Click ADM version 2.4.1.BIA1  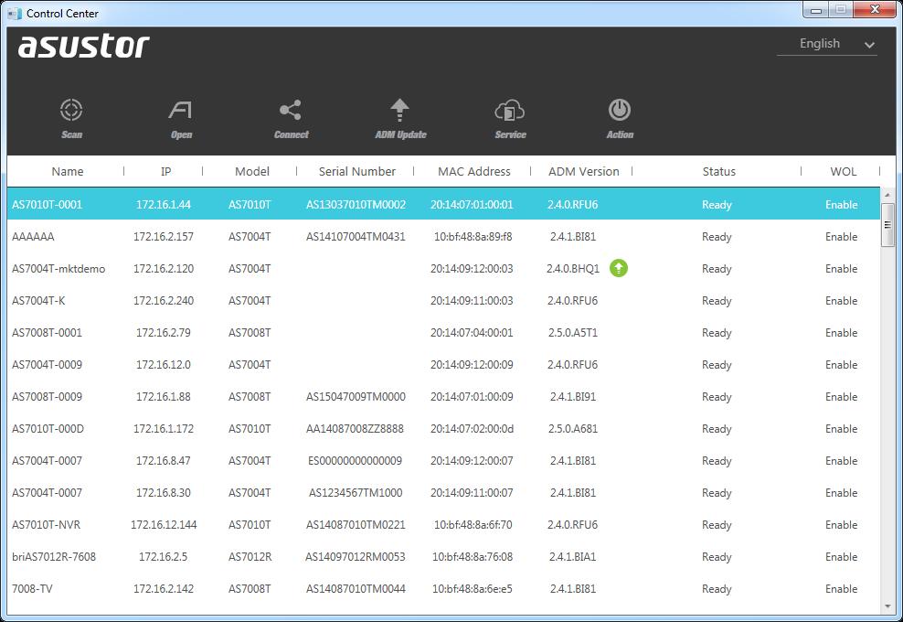(x=573, y=557)
